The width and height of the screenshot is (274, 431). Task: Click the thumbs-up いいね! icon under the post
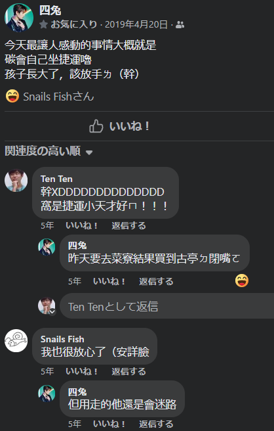[96, 126]
